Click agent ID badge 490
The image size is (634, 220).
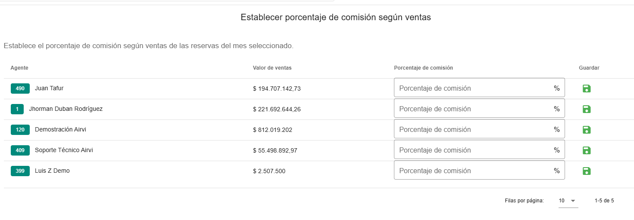tap(20, 89)
